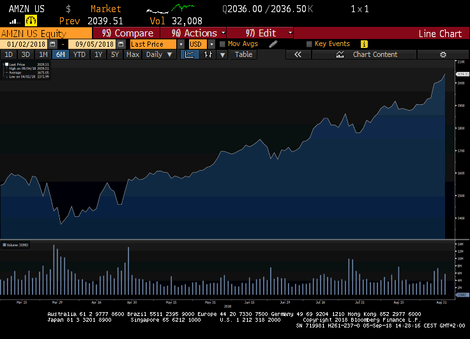Edit the end date 09/05/2018 field
This screenshot has height=339, width=470.
point(92,44)
